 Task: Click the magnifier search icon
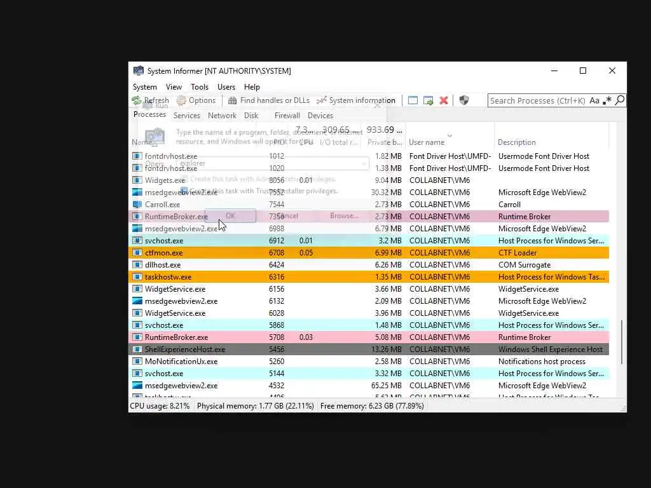point(619,100)
